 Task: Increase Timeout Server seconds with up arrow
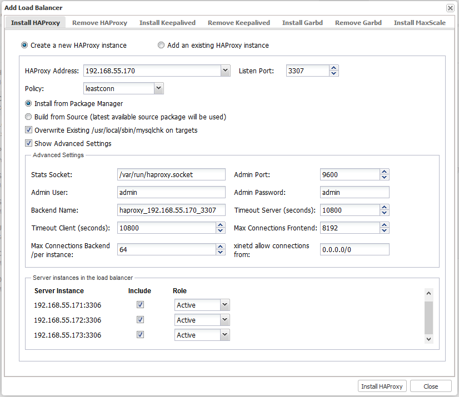pyautogui.click(x=384, y=207)
